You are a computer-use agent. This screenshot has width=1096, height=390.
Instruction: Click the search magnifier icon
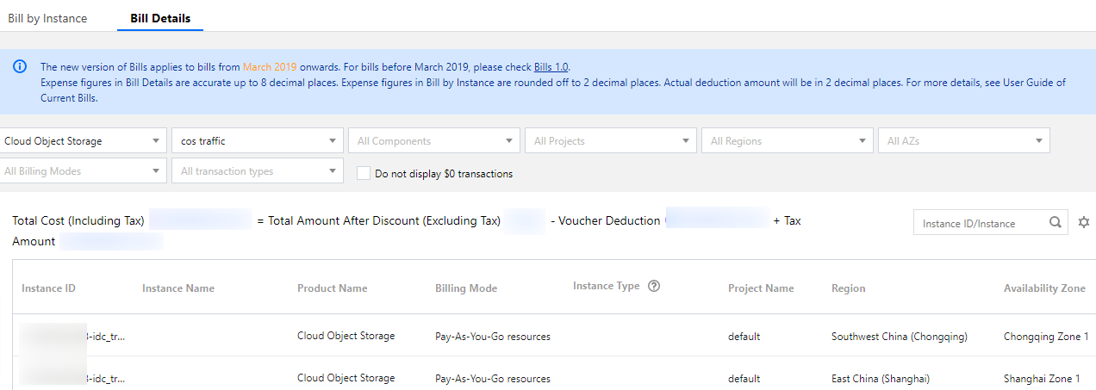pos(1056,223)
